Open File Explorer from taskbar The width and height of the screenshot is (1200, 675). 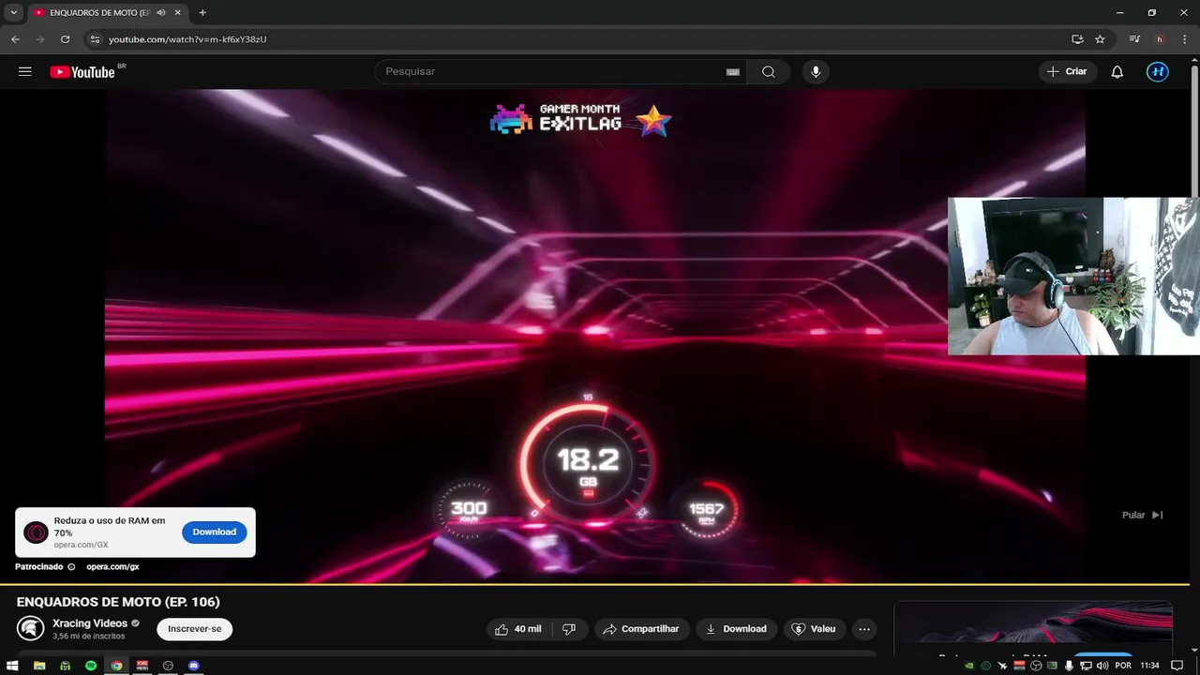pos(39,666)
